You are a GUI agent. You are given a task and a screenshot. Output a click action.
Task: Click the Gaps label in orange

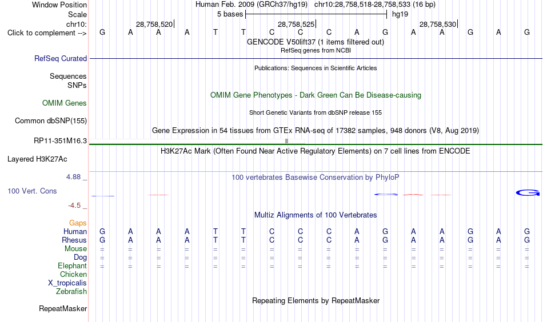78,223
